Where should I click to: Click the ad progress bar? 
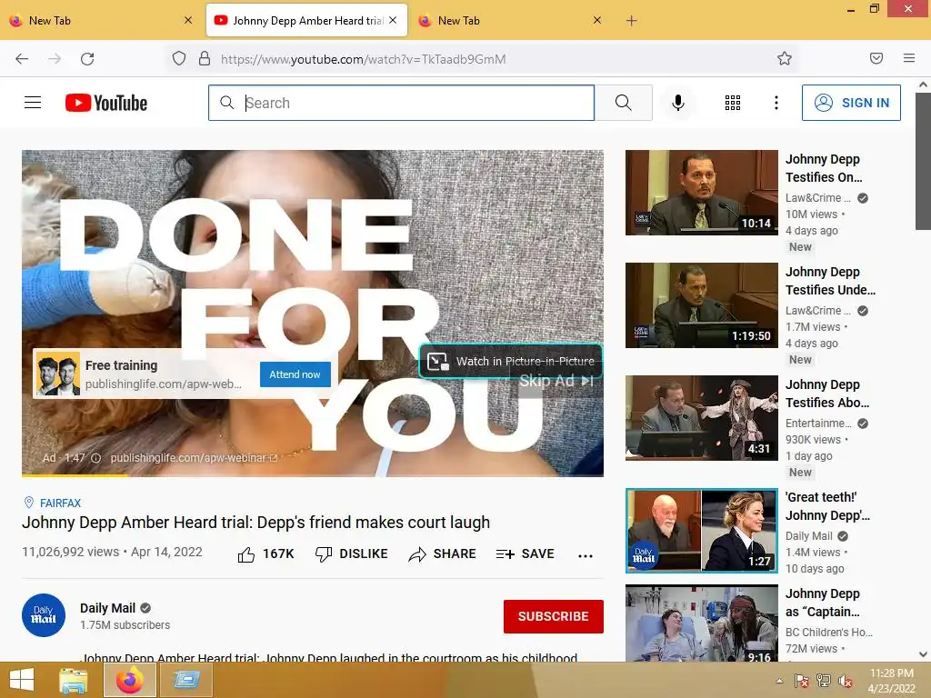tap(313, 474)
